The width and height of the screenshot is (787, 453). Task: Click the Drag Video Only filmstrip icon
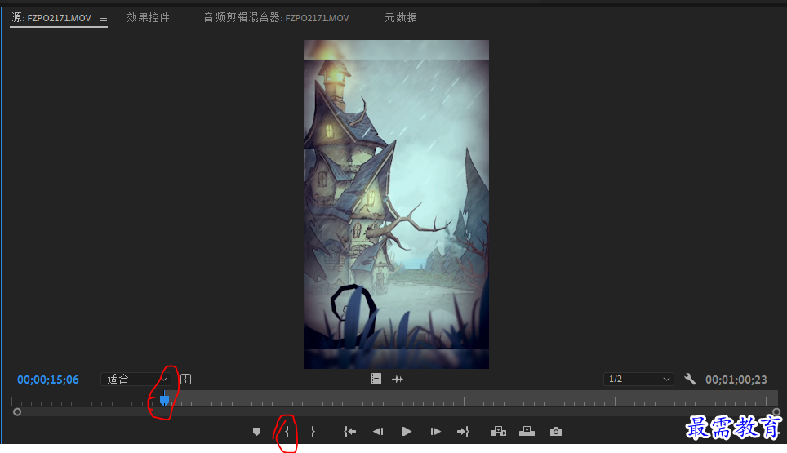[376, 379]
